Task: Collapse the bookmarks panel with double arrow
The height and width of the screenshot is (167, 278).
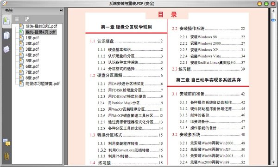Action: [61, 11]
